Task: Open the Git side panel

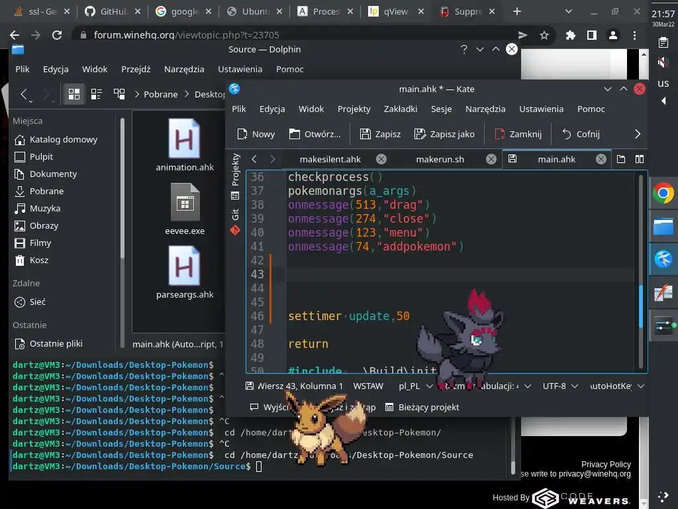Action: click(x=235, y=223)
